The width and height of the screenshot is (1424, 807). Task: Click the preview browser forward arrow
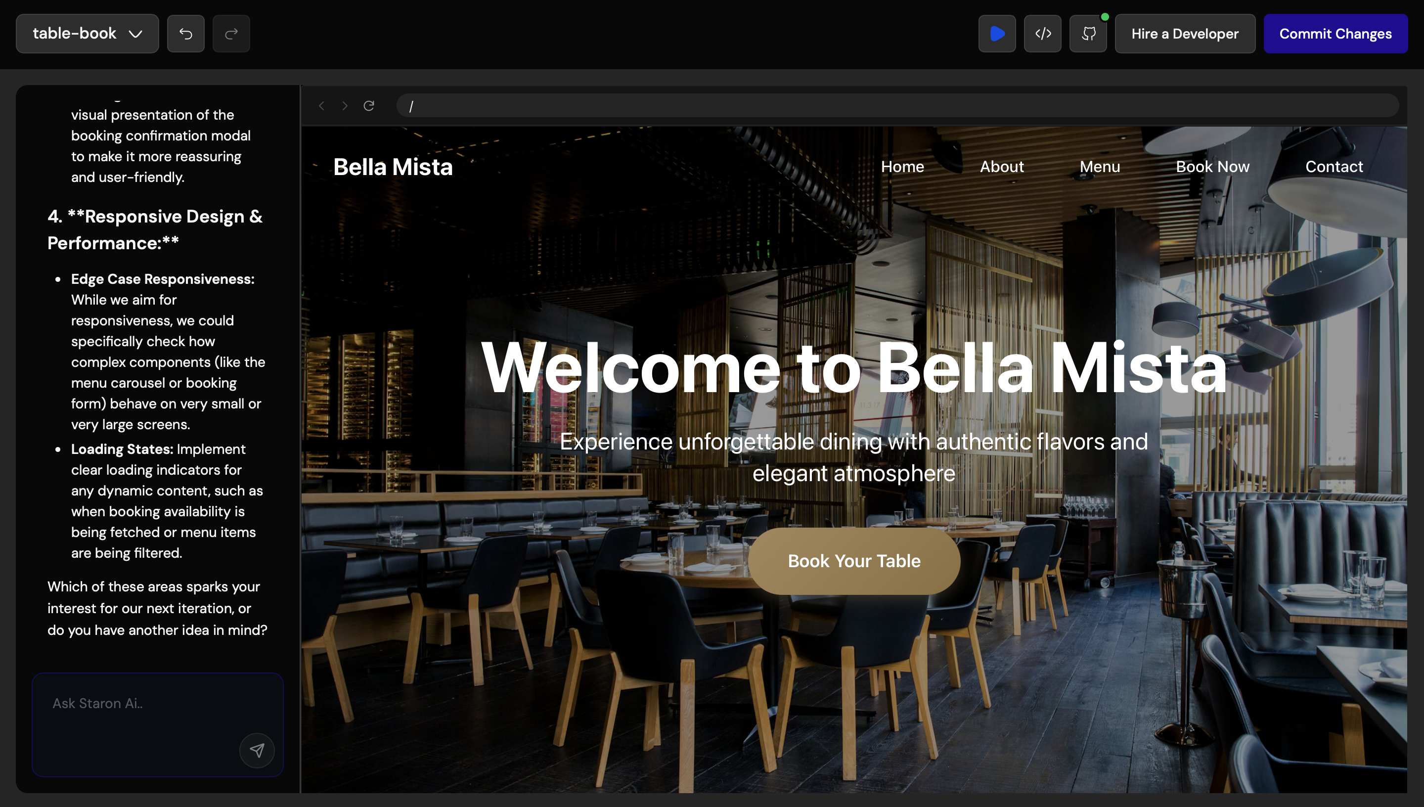pos(345,106)
